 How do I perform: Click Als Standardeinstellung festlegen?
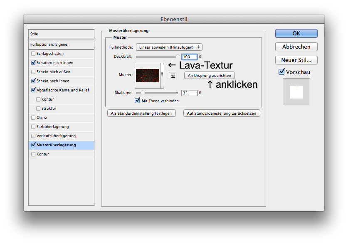tap(141, 113)
